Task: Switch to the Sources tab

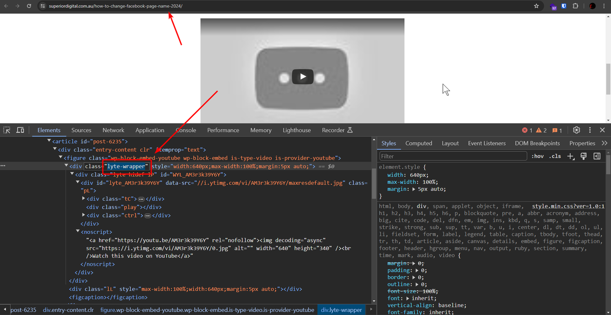Action: coord(81,130)
